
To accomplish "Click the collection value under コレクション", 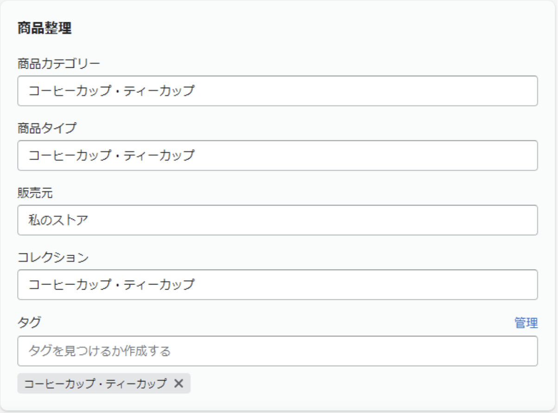I will coord(111,284).
